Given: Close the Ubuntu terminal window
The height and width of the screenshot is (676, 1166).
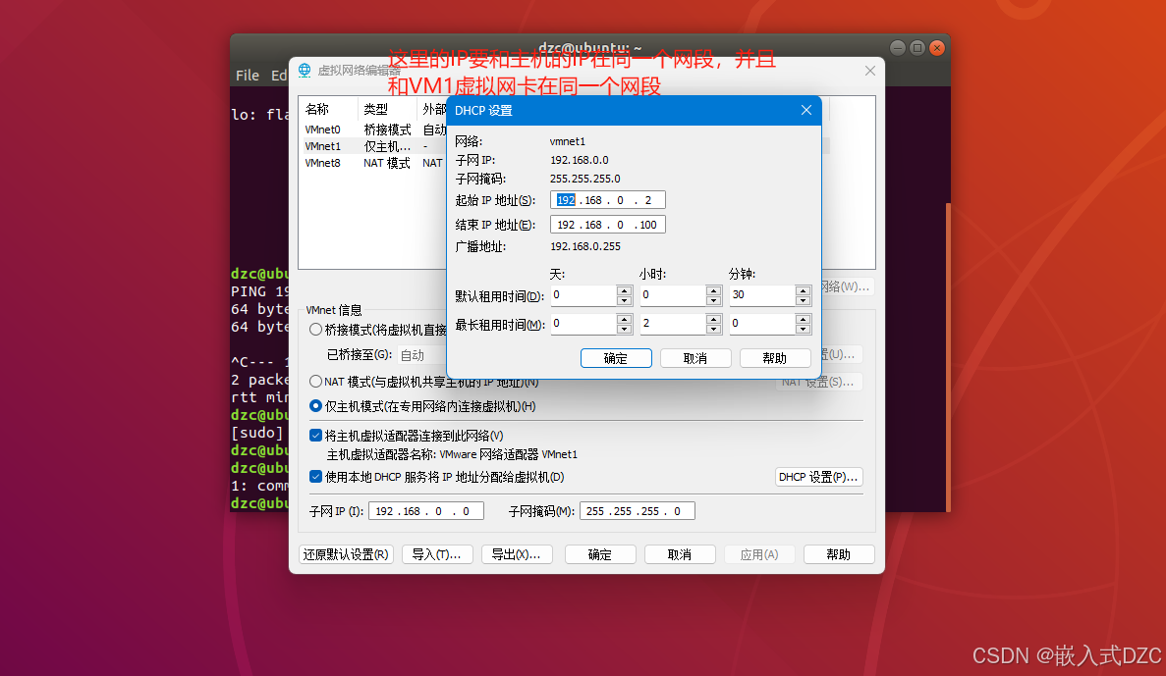Looking at the screenshot, I should pos(937,47).
